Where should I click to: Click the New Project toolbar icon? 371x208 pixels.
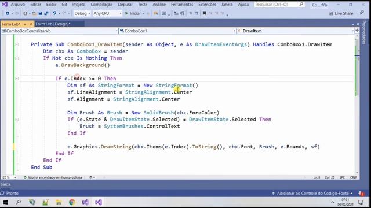click(x=25, y=13)
